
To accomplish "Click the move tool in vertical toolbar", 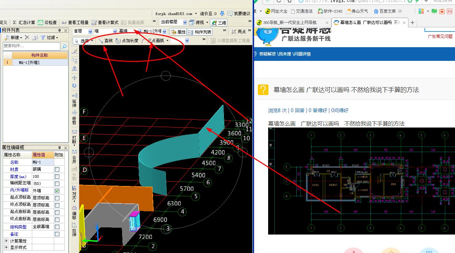I will [75, 78].
